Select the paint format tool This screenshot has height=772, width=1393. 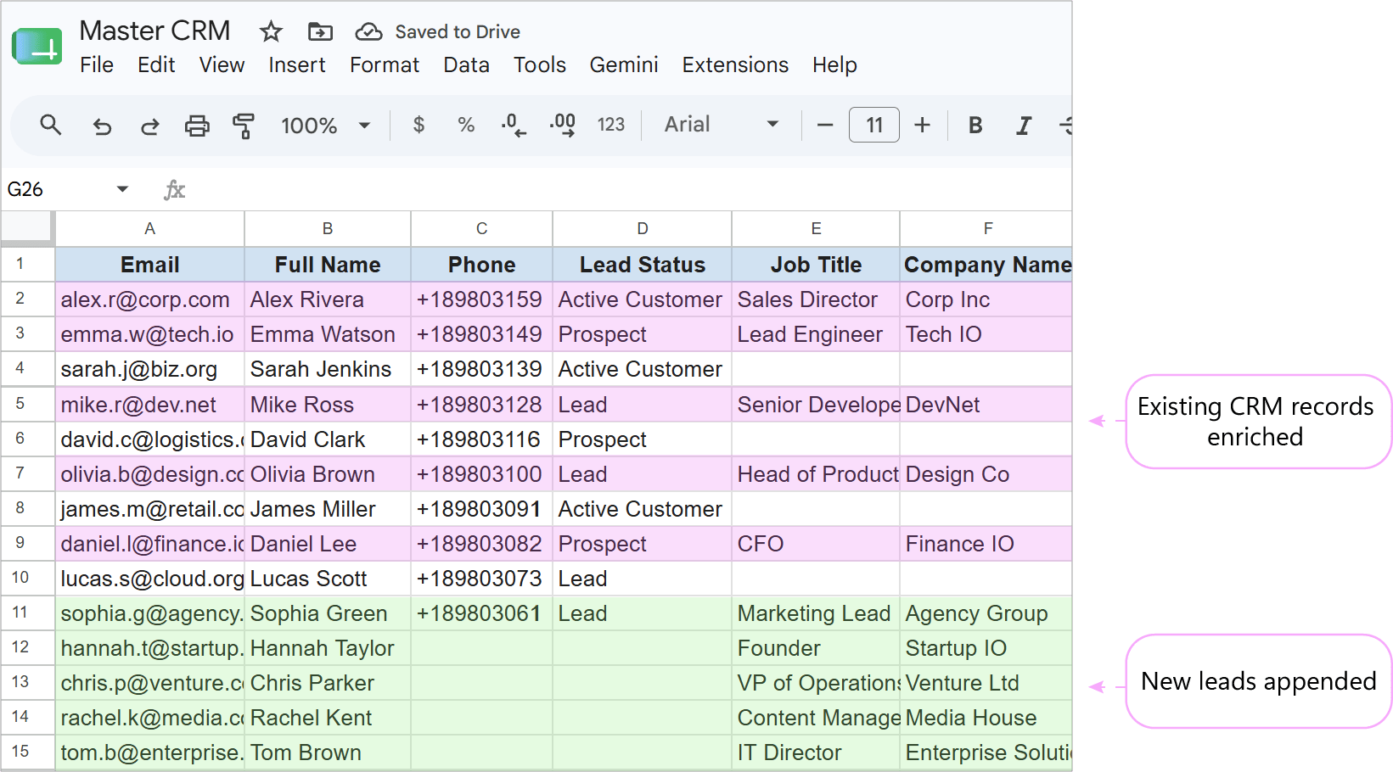[x=244, y=126]
